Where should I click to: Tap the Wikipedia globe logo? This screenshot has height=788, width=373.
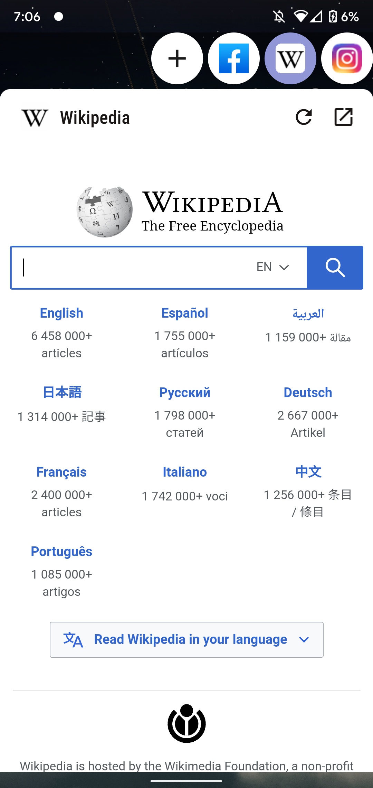click(104, 212)
